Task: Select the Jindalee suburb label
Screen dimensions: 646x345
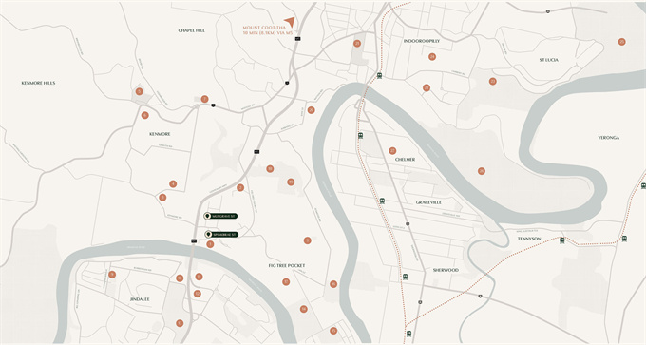Action: click(140, 299)
